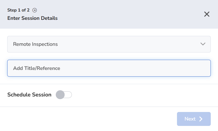
Task: Click the Step 1 of 2 label
Action: tap(18, 10)
